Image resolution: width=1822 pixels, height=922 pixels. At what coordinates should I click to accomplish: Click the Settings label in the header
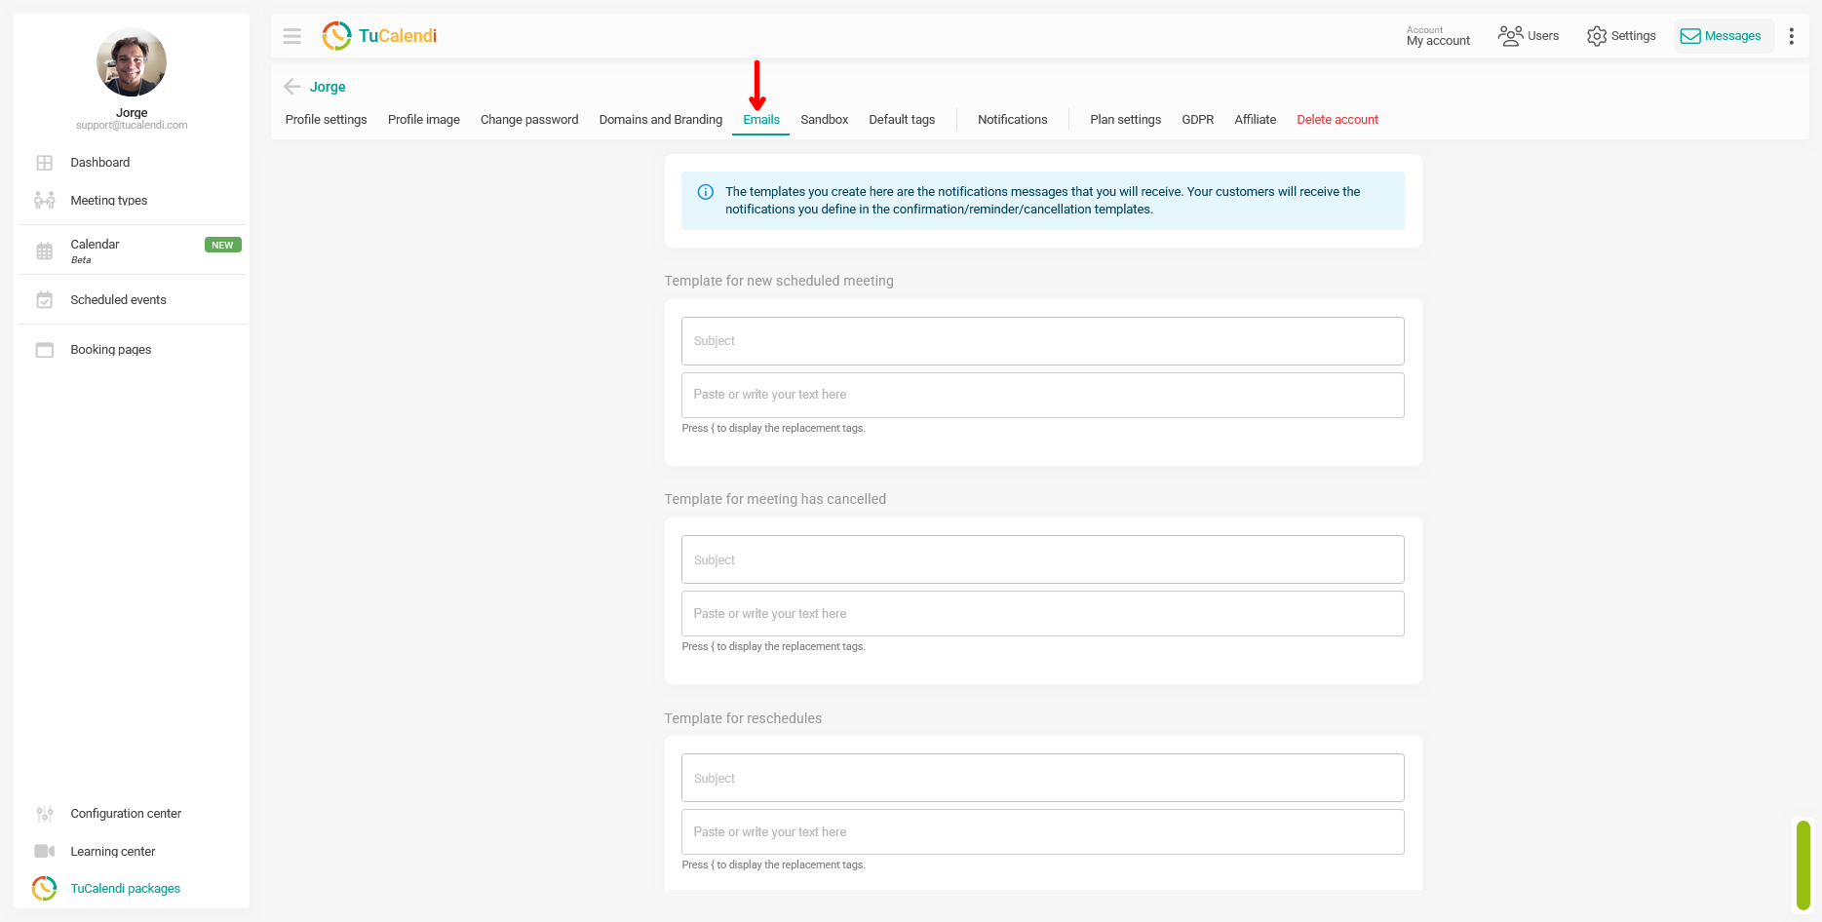tap(1634, 36)
